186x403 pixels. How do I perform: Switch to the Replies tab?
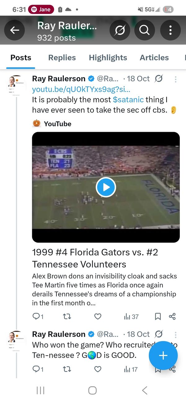click(x=62, y=58)
